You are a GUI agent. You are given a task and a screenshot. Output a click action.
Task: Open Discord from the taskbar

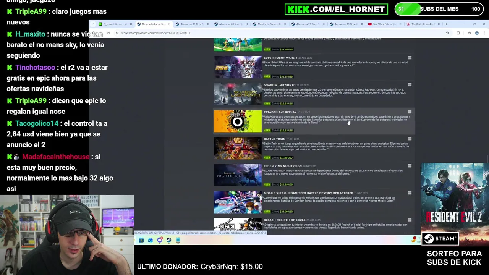(160, 240)
